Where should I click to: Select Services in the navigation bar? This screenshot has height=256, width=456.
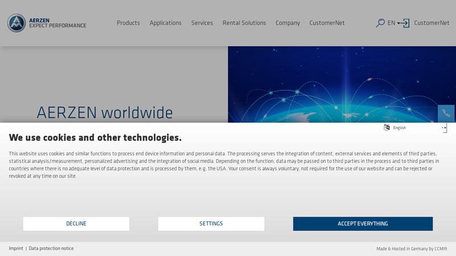(x=202, y=23)
